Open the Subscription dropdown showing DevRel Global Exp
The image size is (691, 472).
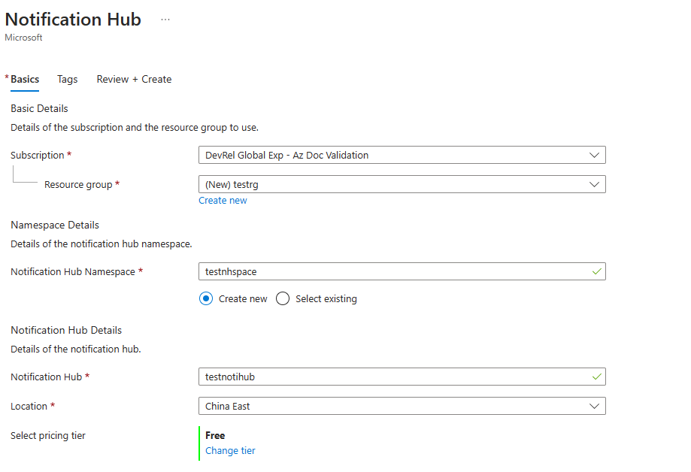pos(391,156)
